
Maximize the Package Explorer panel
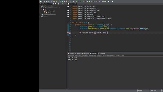pyautogui.click(x=65, y=4)
